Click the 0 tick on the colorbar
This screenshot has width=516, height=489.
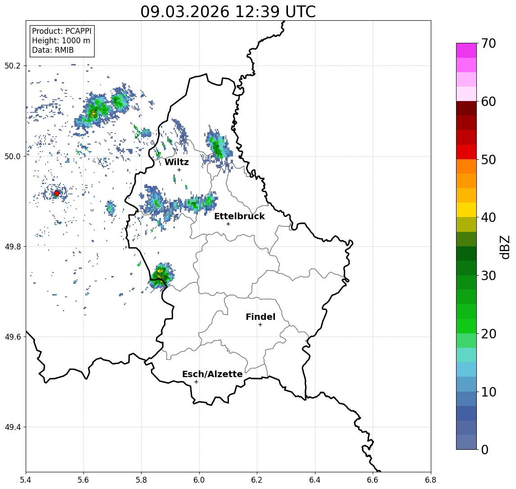485,449
